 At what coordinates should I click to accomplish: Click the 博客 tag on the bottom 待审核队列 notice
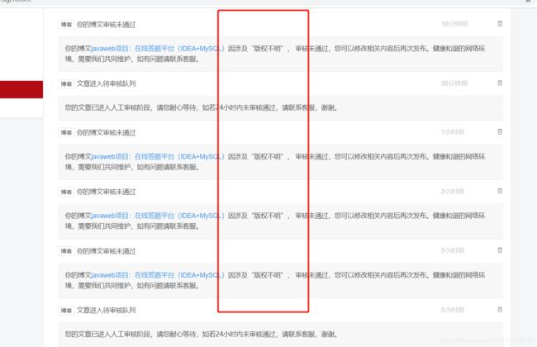click(65, 310)
